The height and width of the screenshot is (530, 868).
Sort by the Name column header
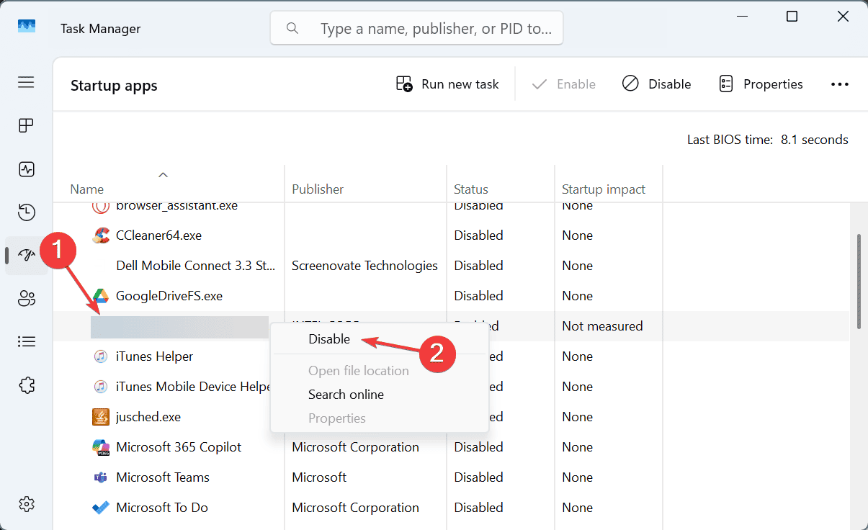(87, 189)
